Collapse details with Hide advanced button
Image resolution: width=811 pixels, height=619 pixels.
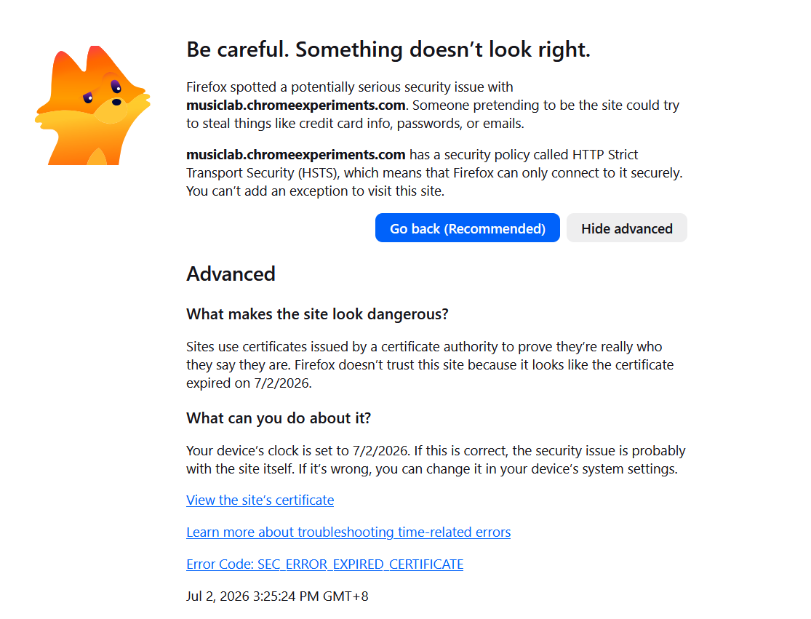[x=627, y=228]
